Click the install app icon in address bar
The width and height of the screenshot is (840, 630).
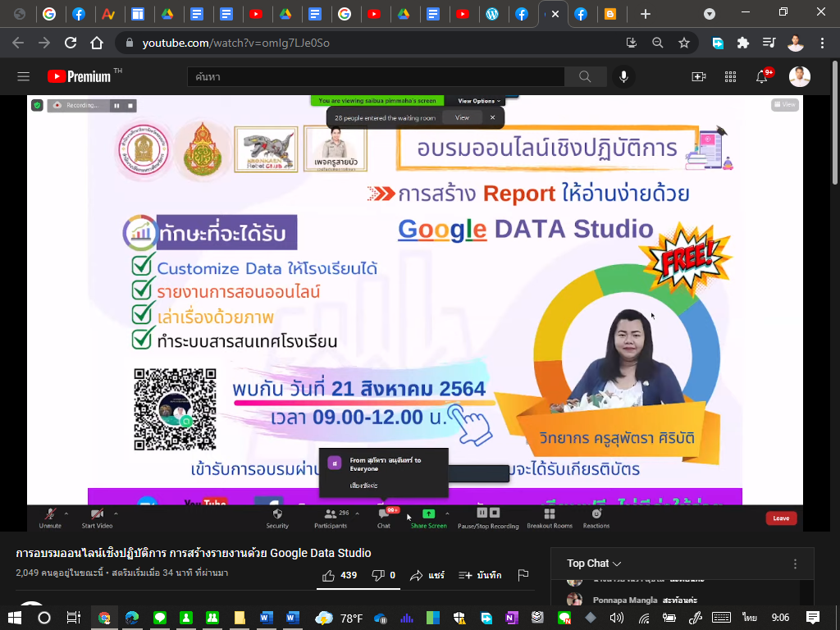pyautogui.click(x=632, y=43)
